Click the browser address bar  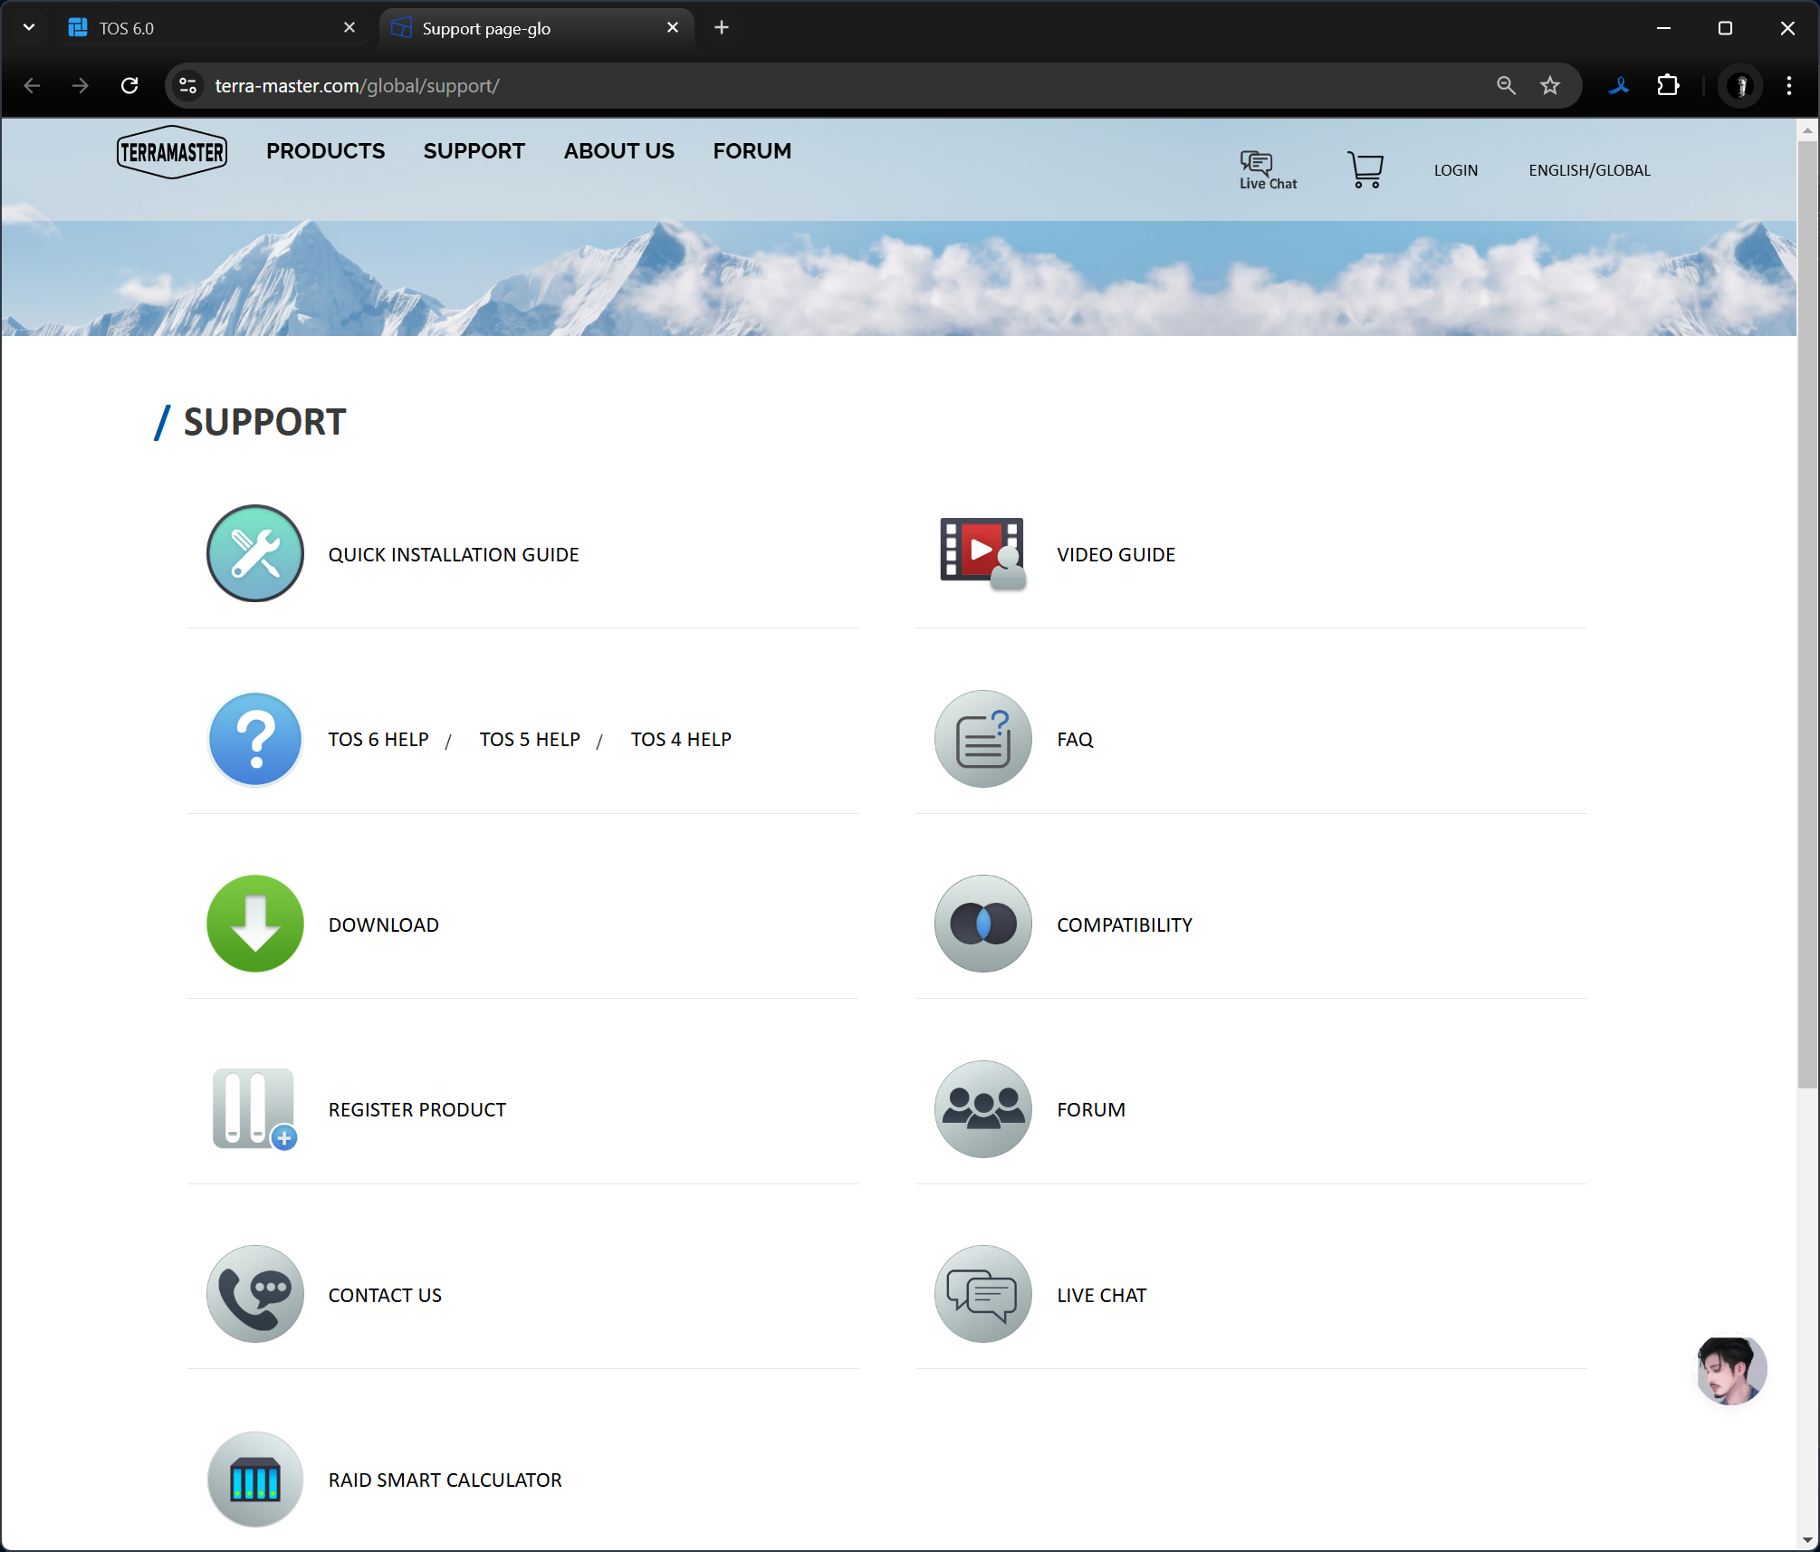click(x=815, y=85)
